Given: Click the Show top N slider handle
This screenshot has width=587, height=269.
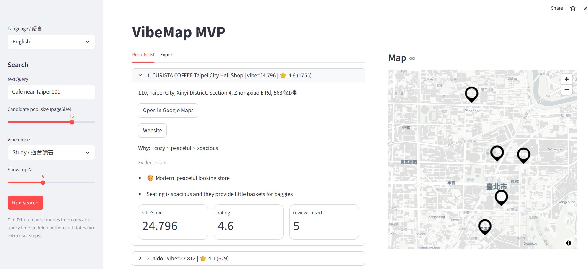Looking at the screenshot, I should (x=43, y=182).
